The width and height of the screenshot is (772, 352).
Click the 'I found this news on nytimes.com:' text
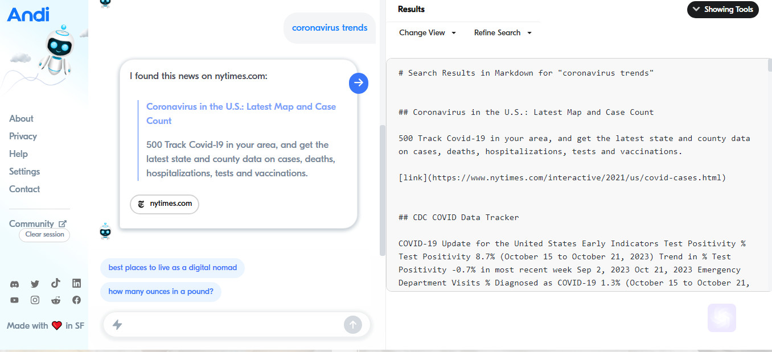point(199,76)
